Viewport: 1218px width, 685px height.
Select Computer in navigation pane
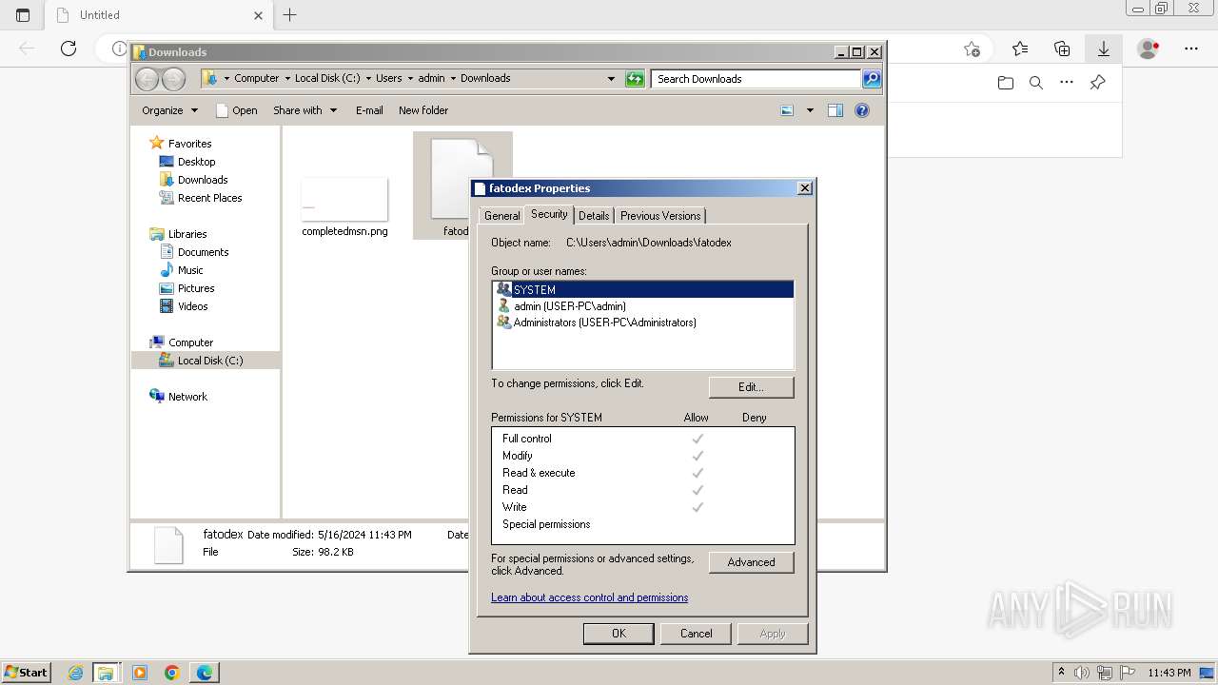coord(190,342)
